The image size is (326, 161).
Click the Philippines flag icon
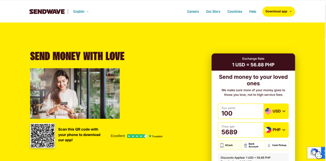point(268,130)
